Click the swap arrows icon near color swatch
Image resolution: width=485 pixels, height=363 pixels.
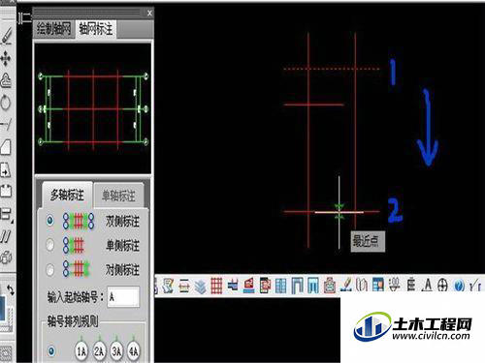tap(11, 290)
